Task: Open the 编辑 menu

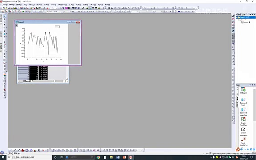Action: (x=12, y=4)
